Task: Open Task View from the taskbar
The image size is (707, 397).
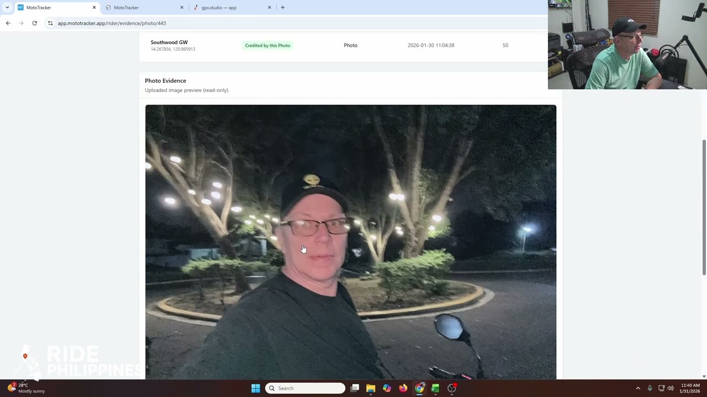Action: pos(355,388)
